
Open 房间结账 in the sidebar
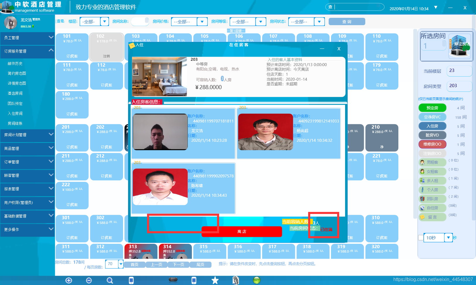point(15,123)
